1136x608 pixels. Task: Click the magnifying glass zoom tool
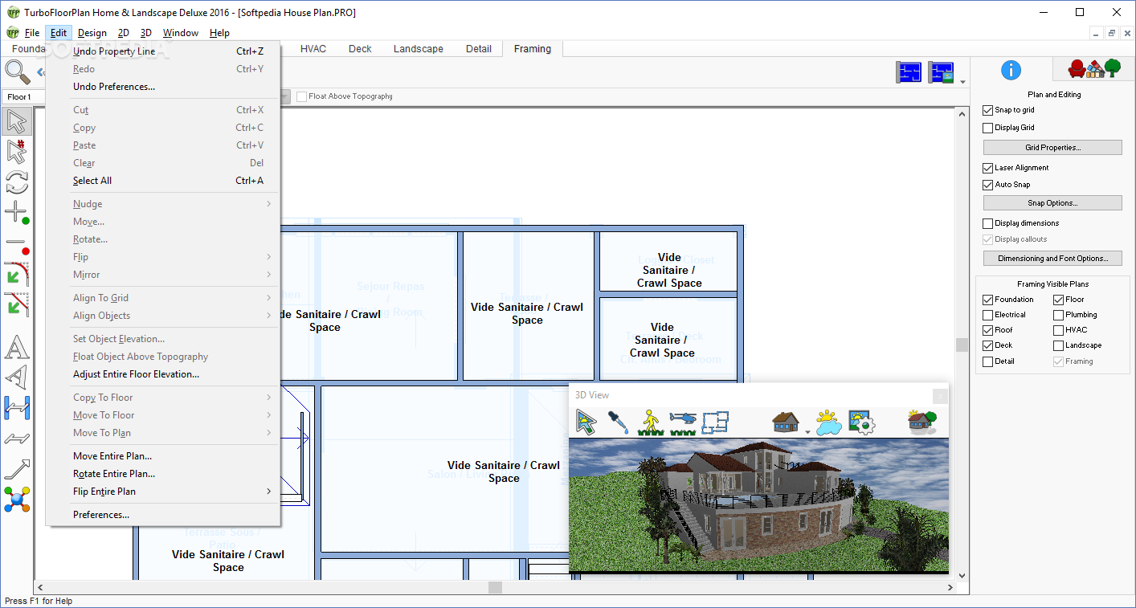click(x=17, y=71)
